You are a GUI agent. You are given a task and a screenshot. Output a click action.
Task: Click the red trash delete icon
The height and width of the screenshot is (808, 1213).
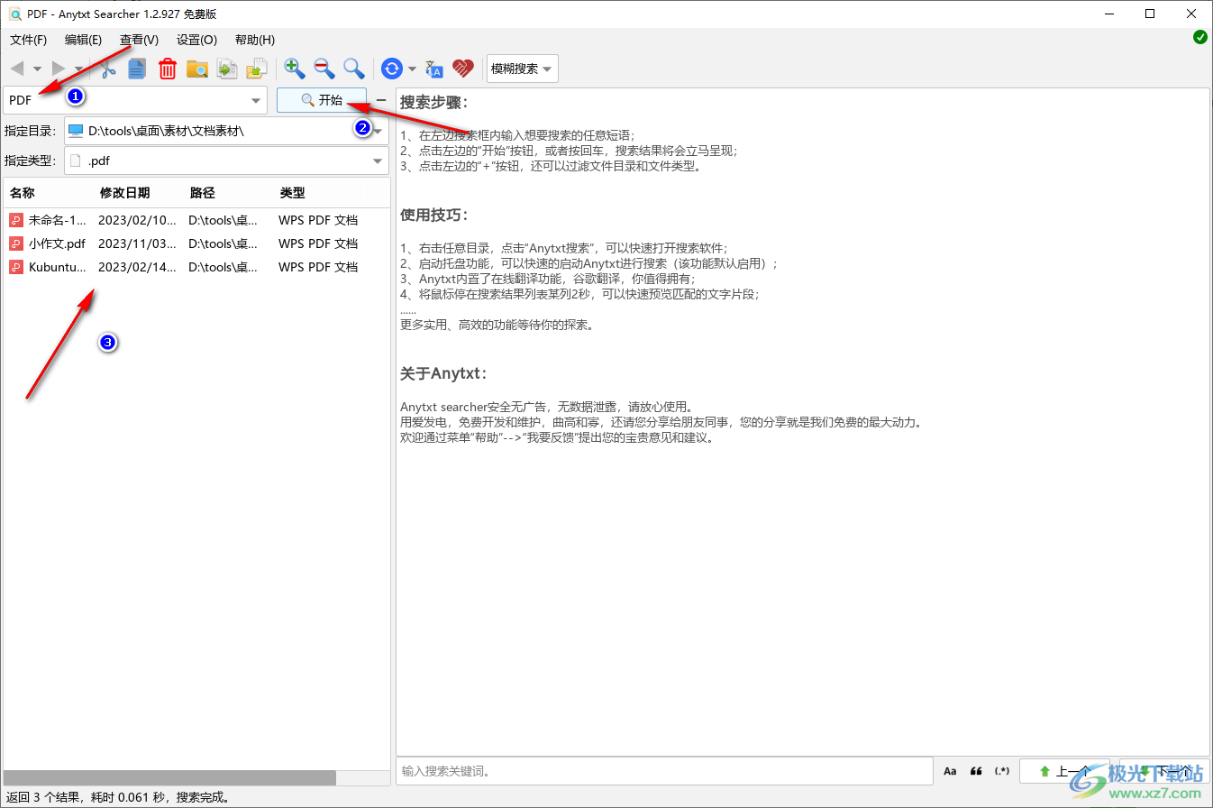tap(168, 69)
